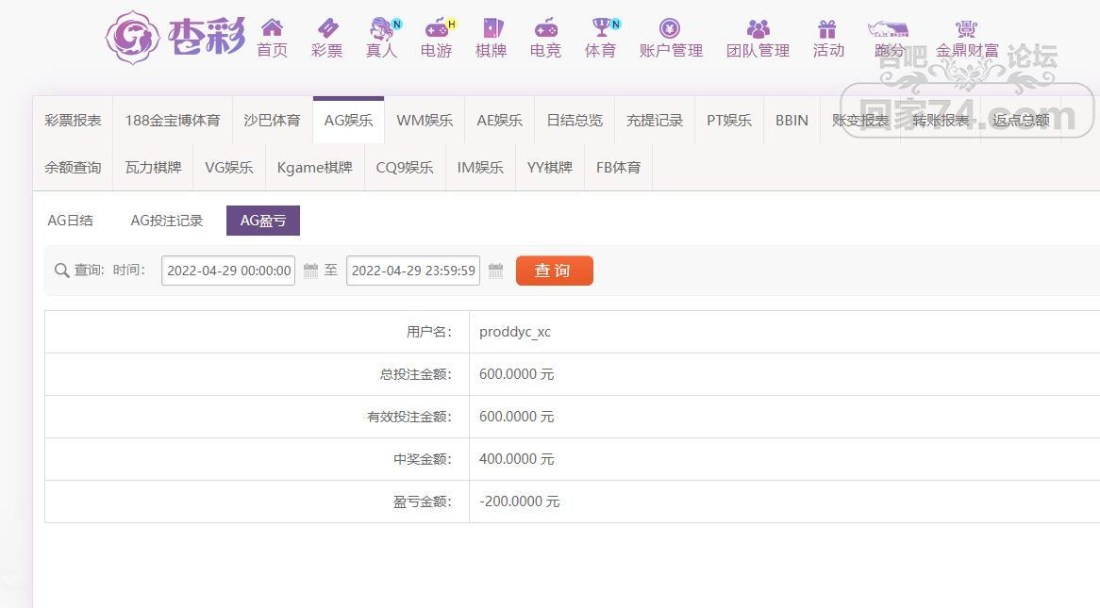This screenshot has width=1100, height=608.
Task: Switch to the AG日结 tab
Action: coord(71,221)
